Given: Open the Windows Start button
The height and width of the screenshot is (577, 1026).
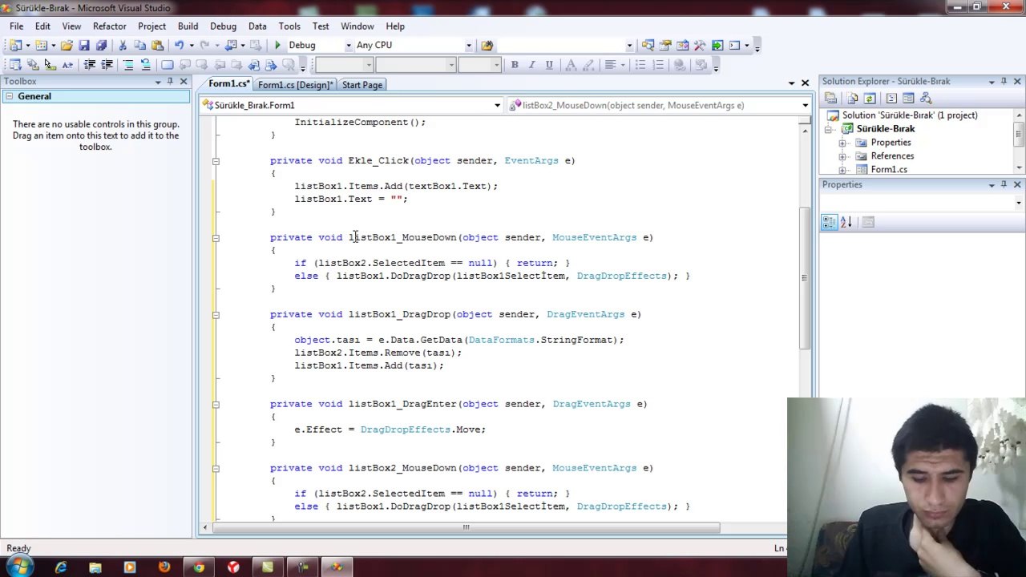Looking at the screenshot, I should [20, 567].
